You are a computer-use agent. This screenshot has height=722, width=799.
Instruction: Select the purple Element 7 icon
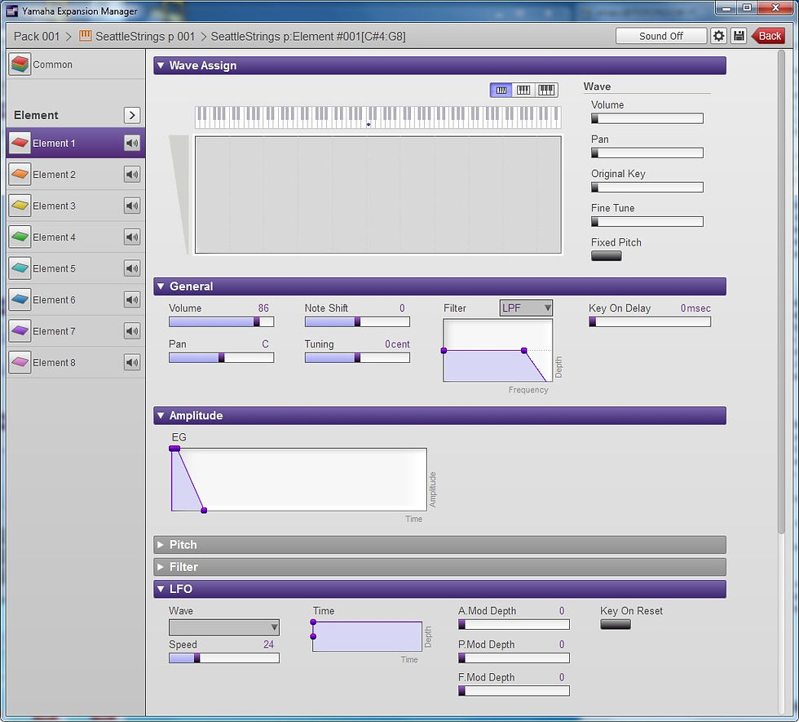[20, 331]
